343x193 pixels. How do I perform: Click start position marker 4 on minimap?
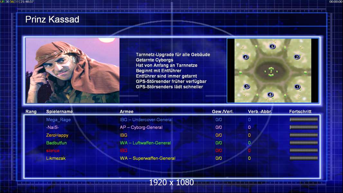coord(246,57)
